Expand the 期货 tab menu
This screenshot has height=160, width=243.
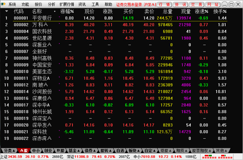coord(182,150)
